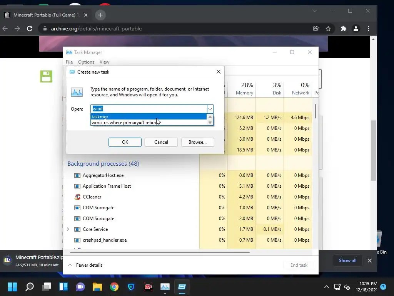
Task: Go forward in the Chrome browser
Action: tap(17, 29)
